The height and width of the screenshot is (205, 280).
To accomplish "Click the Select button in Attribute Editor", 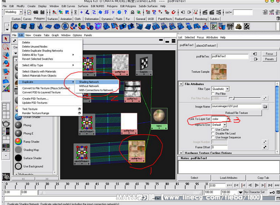I will click(x=194, y=178).
